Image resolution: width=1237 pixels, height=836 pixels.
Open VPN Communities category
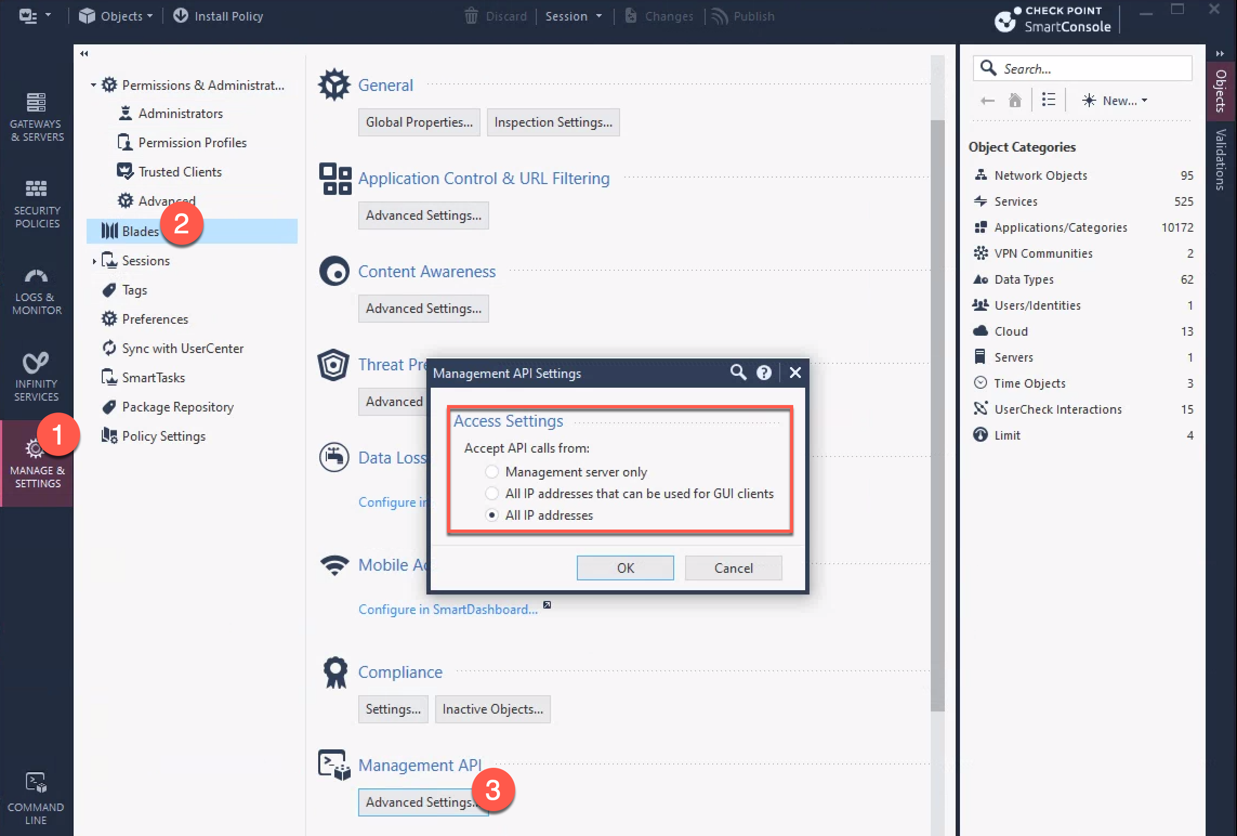[x=1082, y=253]
